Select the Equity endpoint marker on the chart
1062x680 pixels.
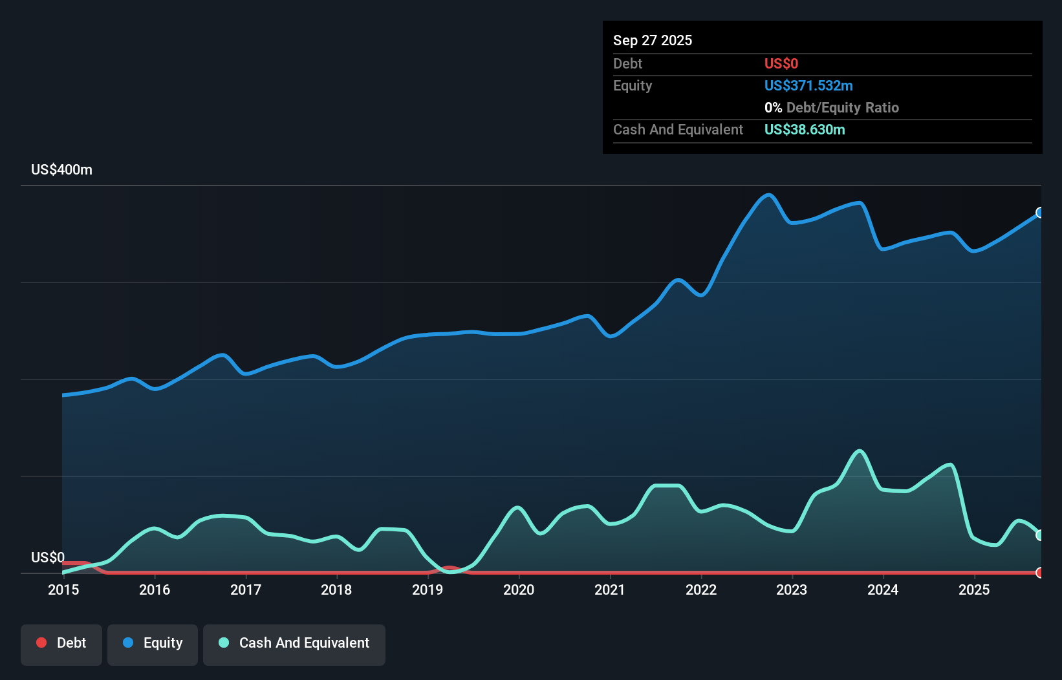pyautogui.click(x=1040, y=213)
